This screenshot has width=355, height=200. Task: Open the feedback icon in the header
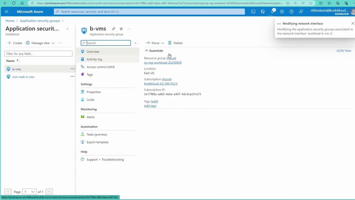coord(301,12)
